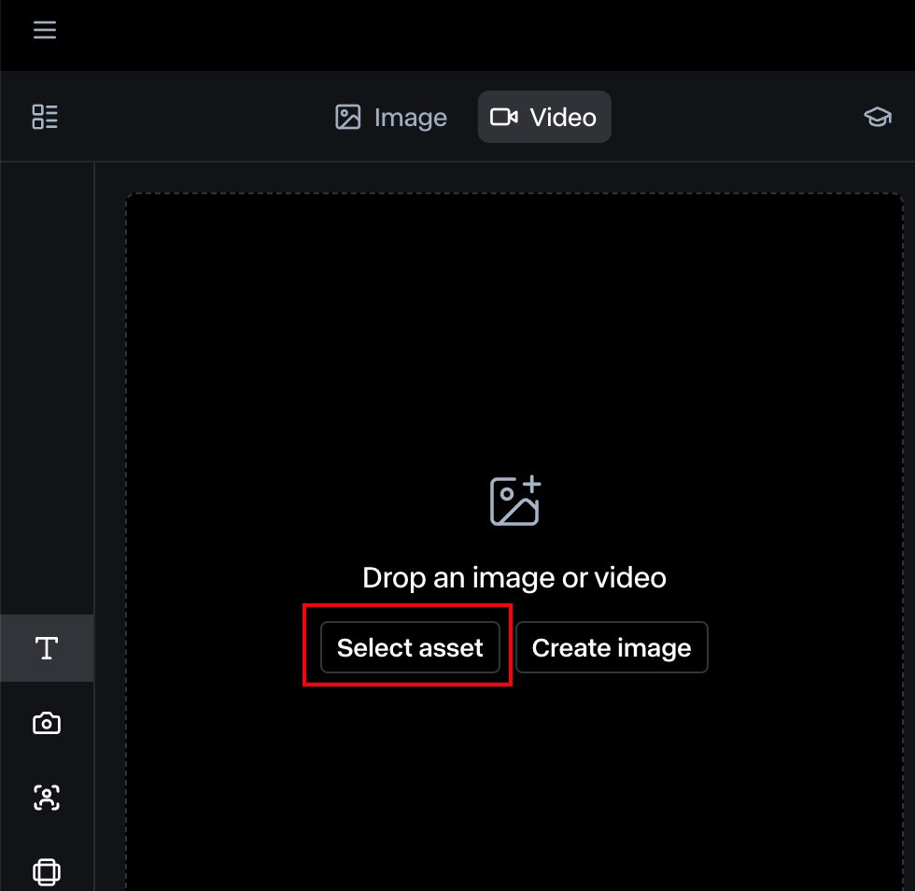Image resolution: width=915 pixels, height=891 pixels.
Task: Open the list layout panel icon
Action: pos(45,117)
